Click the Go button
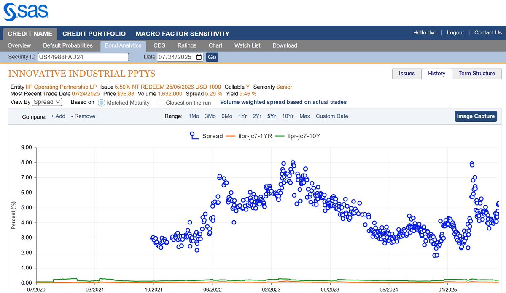This screenshot has height=293, width=506. pyautogui.click(x=212, y=57)
